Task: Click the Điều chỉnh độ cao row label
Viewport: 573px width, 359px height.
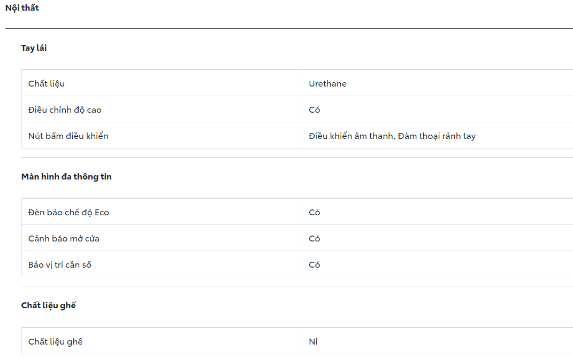Action: click(x=65, y=110)
